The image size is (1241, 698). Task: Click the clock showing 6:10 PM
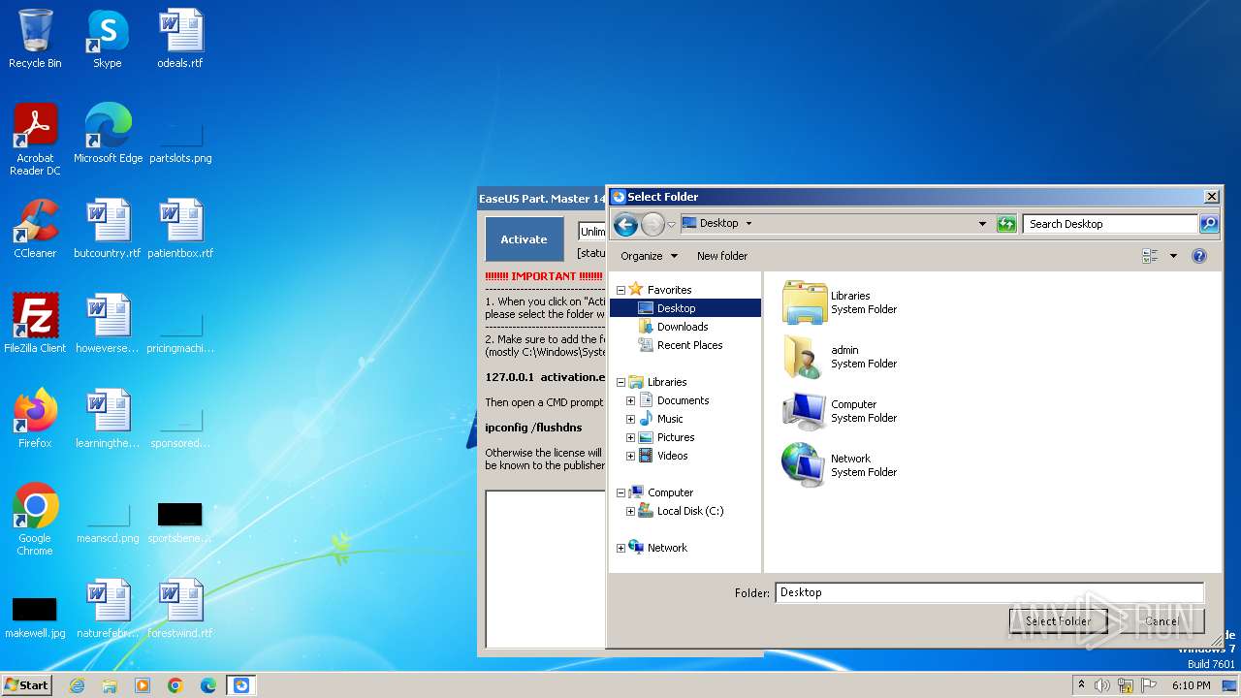click(1191, 685)
